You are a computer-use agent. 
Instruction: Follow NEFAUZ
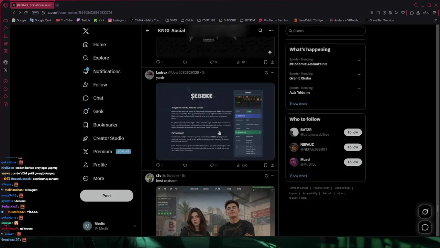click(353, 147)
